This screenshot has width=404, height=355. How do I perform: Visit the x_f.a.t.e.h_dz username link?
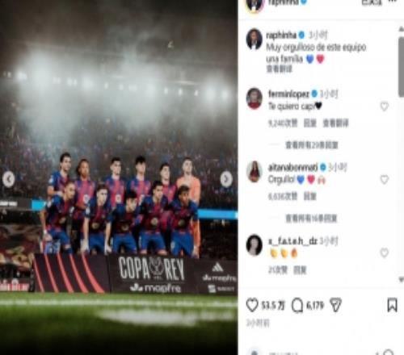pos(292,241)
